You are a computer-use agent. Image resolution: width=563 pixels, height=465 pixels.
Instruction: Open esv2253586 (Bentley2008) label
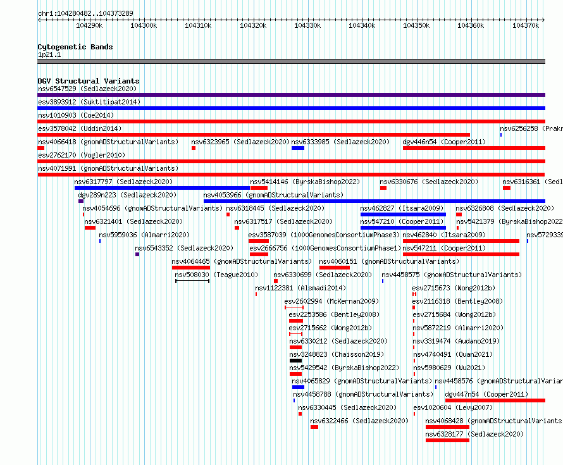(334, 314)
